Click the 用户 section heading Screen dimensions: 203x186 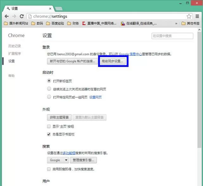(x=46, y=181)
